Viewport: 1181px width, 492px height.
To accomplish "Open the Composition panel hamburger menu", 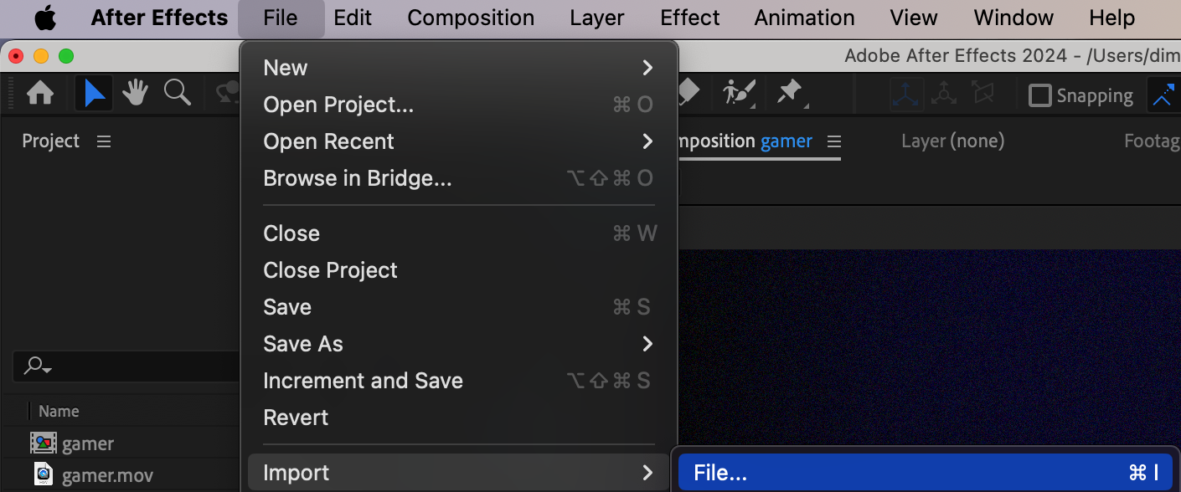I will click(834, 141).
